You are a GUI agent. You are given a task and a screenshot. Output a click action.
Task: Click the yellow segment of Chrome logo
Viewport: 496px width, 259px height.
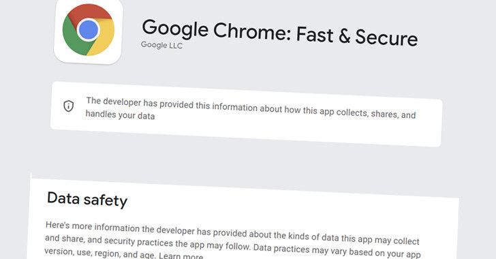[103, 37]
